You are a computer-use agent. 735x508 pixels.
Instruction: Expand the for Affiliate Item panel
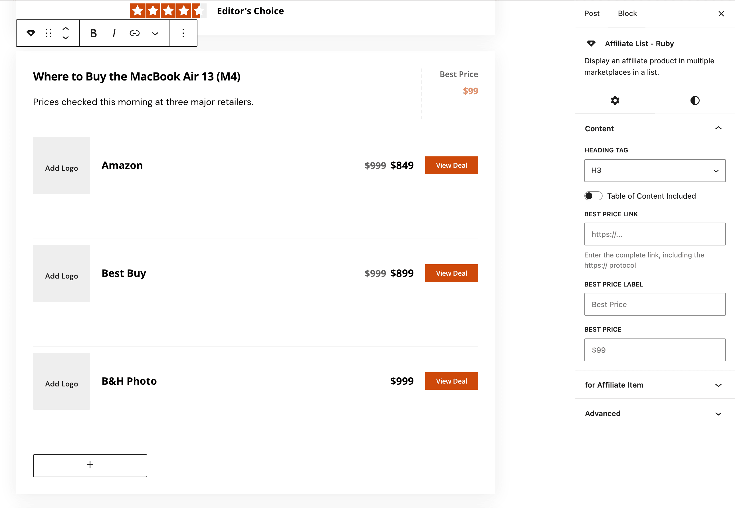pos(655,385)
